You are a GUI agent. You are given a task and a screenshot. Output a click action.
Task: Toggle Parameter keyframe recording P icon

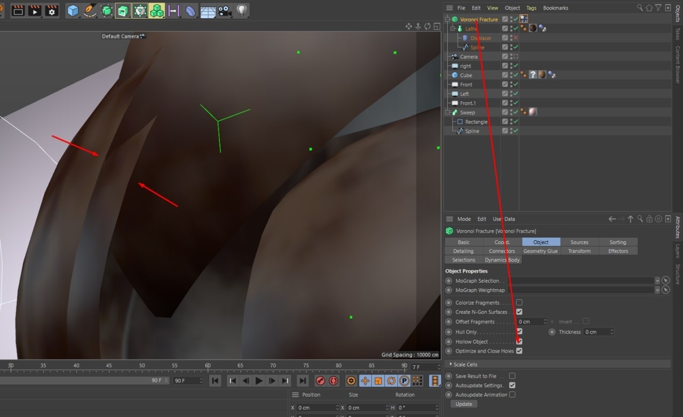coord(404,381)
